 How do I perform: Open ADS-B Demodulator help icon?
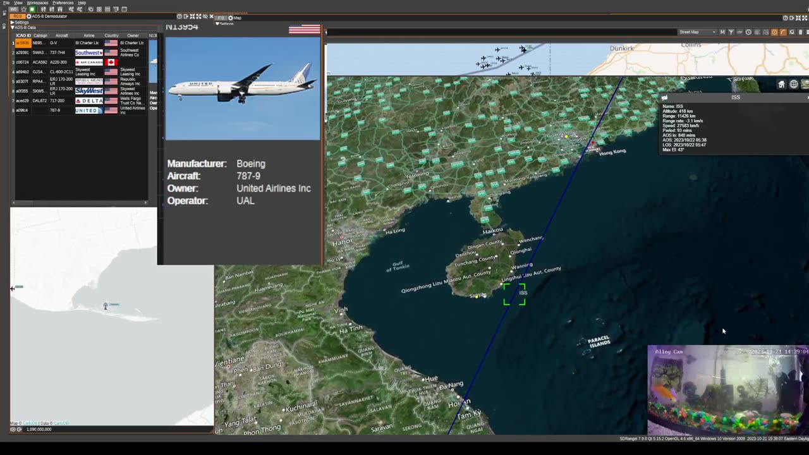pos(179,16)
